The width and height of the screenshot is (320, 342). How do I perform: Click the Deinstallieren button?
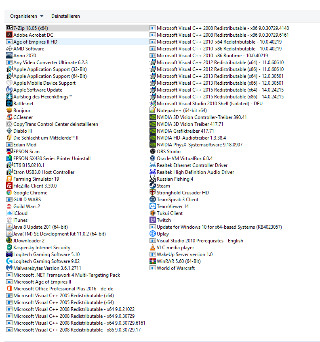click(65, 16)
